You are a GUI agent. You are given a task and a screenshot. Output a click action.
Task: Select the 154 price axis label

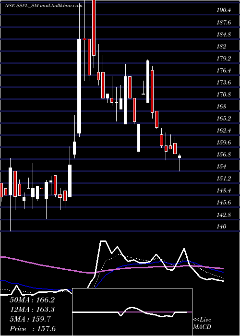[221, 166]
